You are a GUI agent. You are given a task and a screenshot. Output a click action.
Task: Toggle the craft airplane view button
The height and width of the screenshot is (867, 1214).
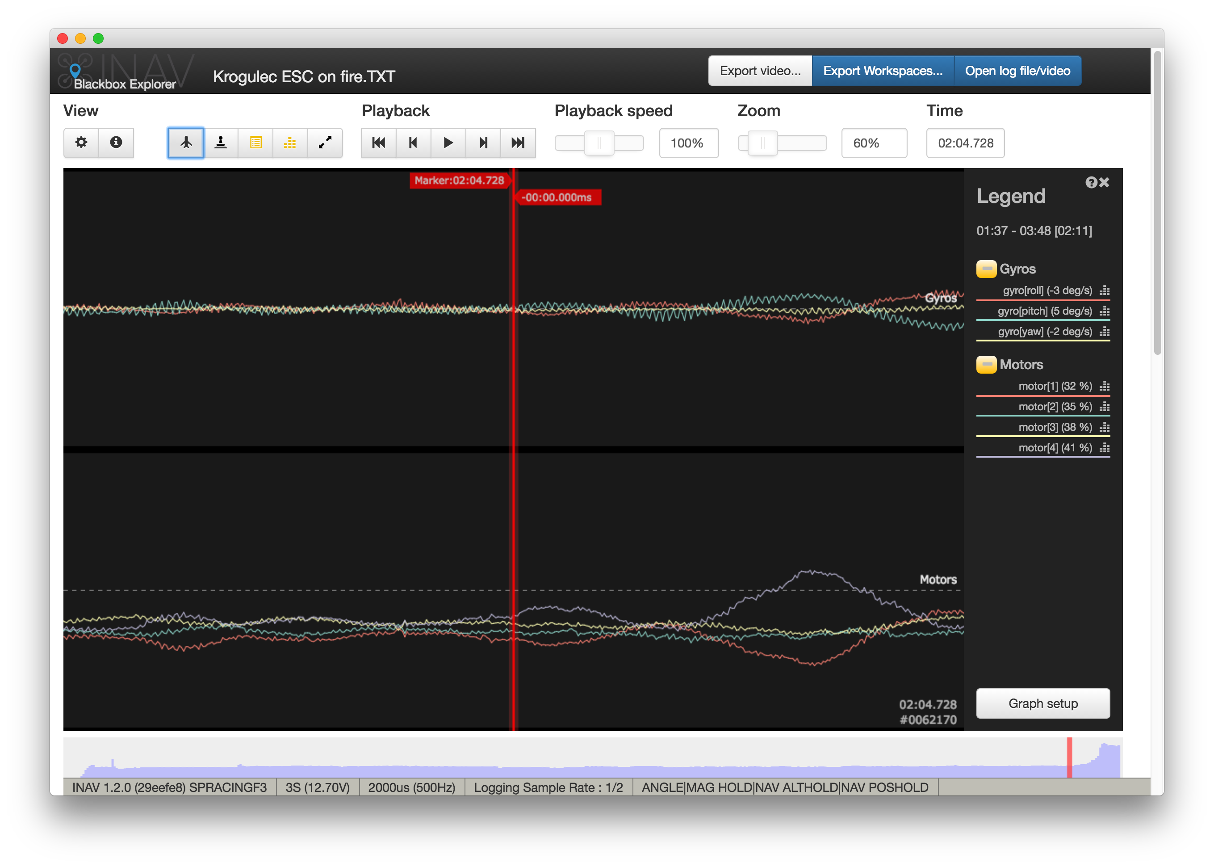point(186,143)
